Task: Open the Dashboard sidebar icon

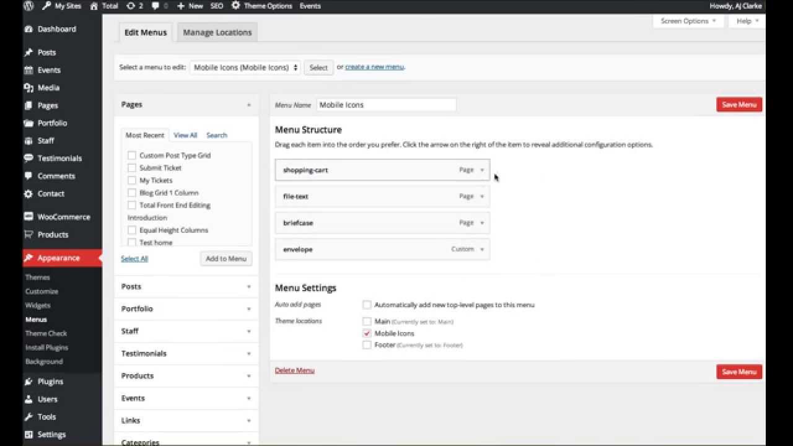Action: [28, 29]
